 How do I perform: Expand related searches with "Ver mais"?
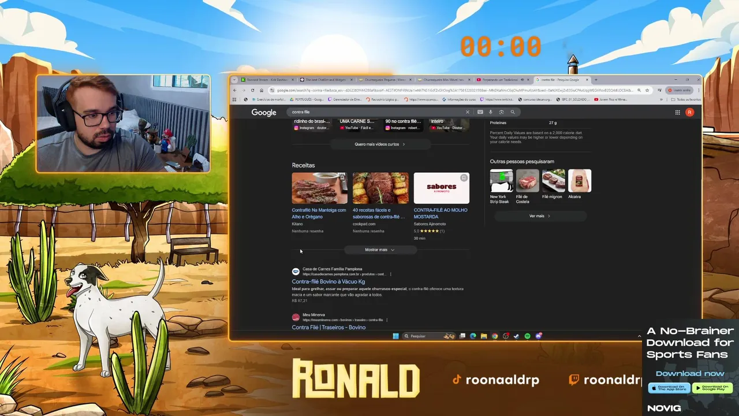point(540,216)
